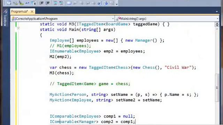Click 'comp1 = null;' on IComparable<Employee> line
Screen dimensions: 223x125
point(119,116)
